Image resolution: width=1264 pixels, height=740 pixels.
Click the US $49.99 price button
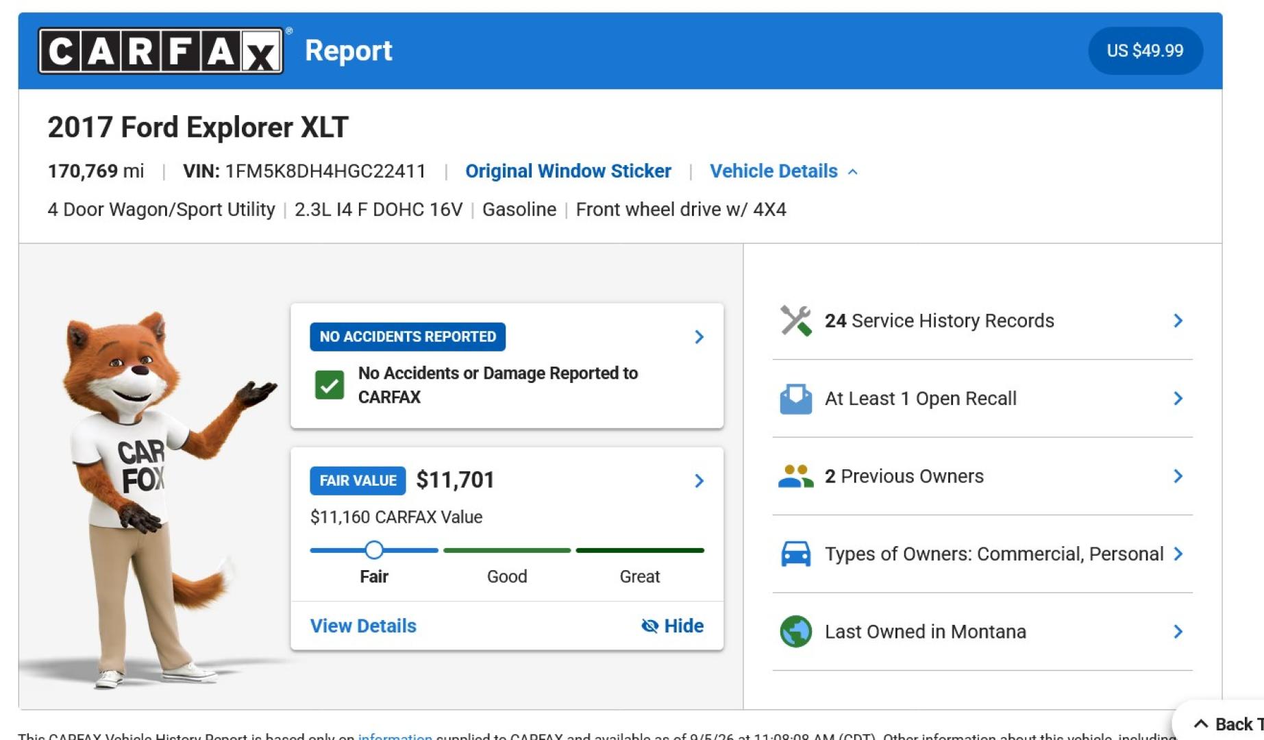(x=1145, y=51)
